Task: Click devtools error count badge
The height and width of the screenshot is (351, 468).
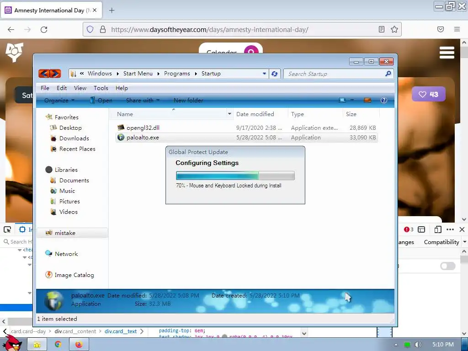Action: pyautogui.click(x=409, y=229)
